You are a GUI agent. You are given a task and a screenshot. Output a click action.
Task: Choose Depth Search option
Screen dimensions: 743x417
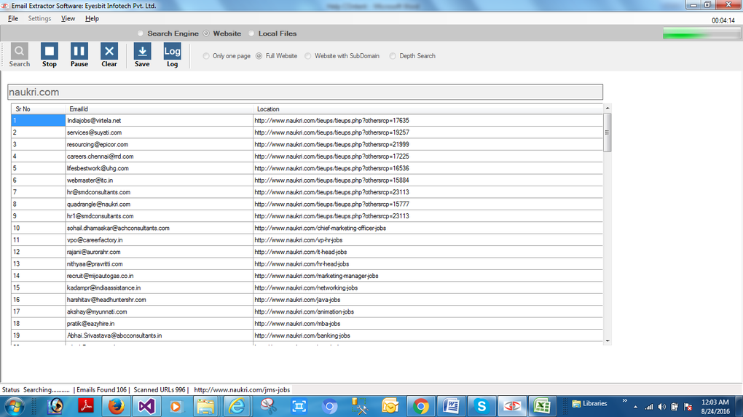point(412,56)
